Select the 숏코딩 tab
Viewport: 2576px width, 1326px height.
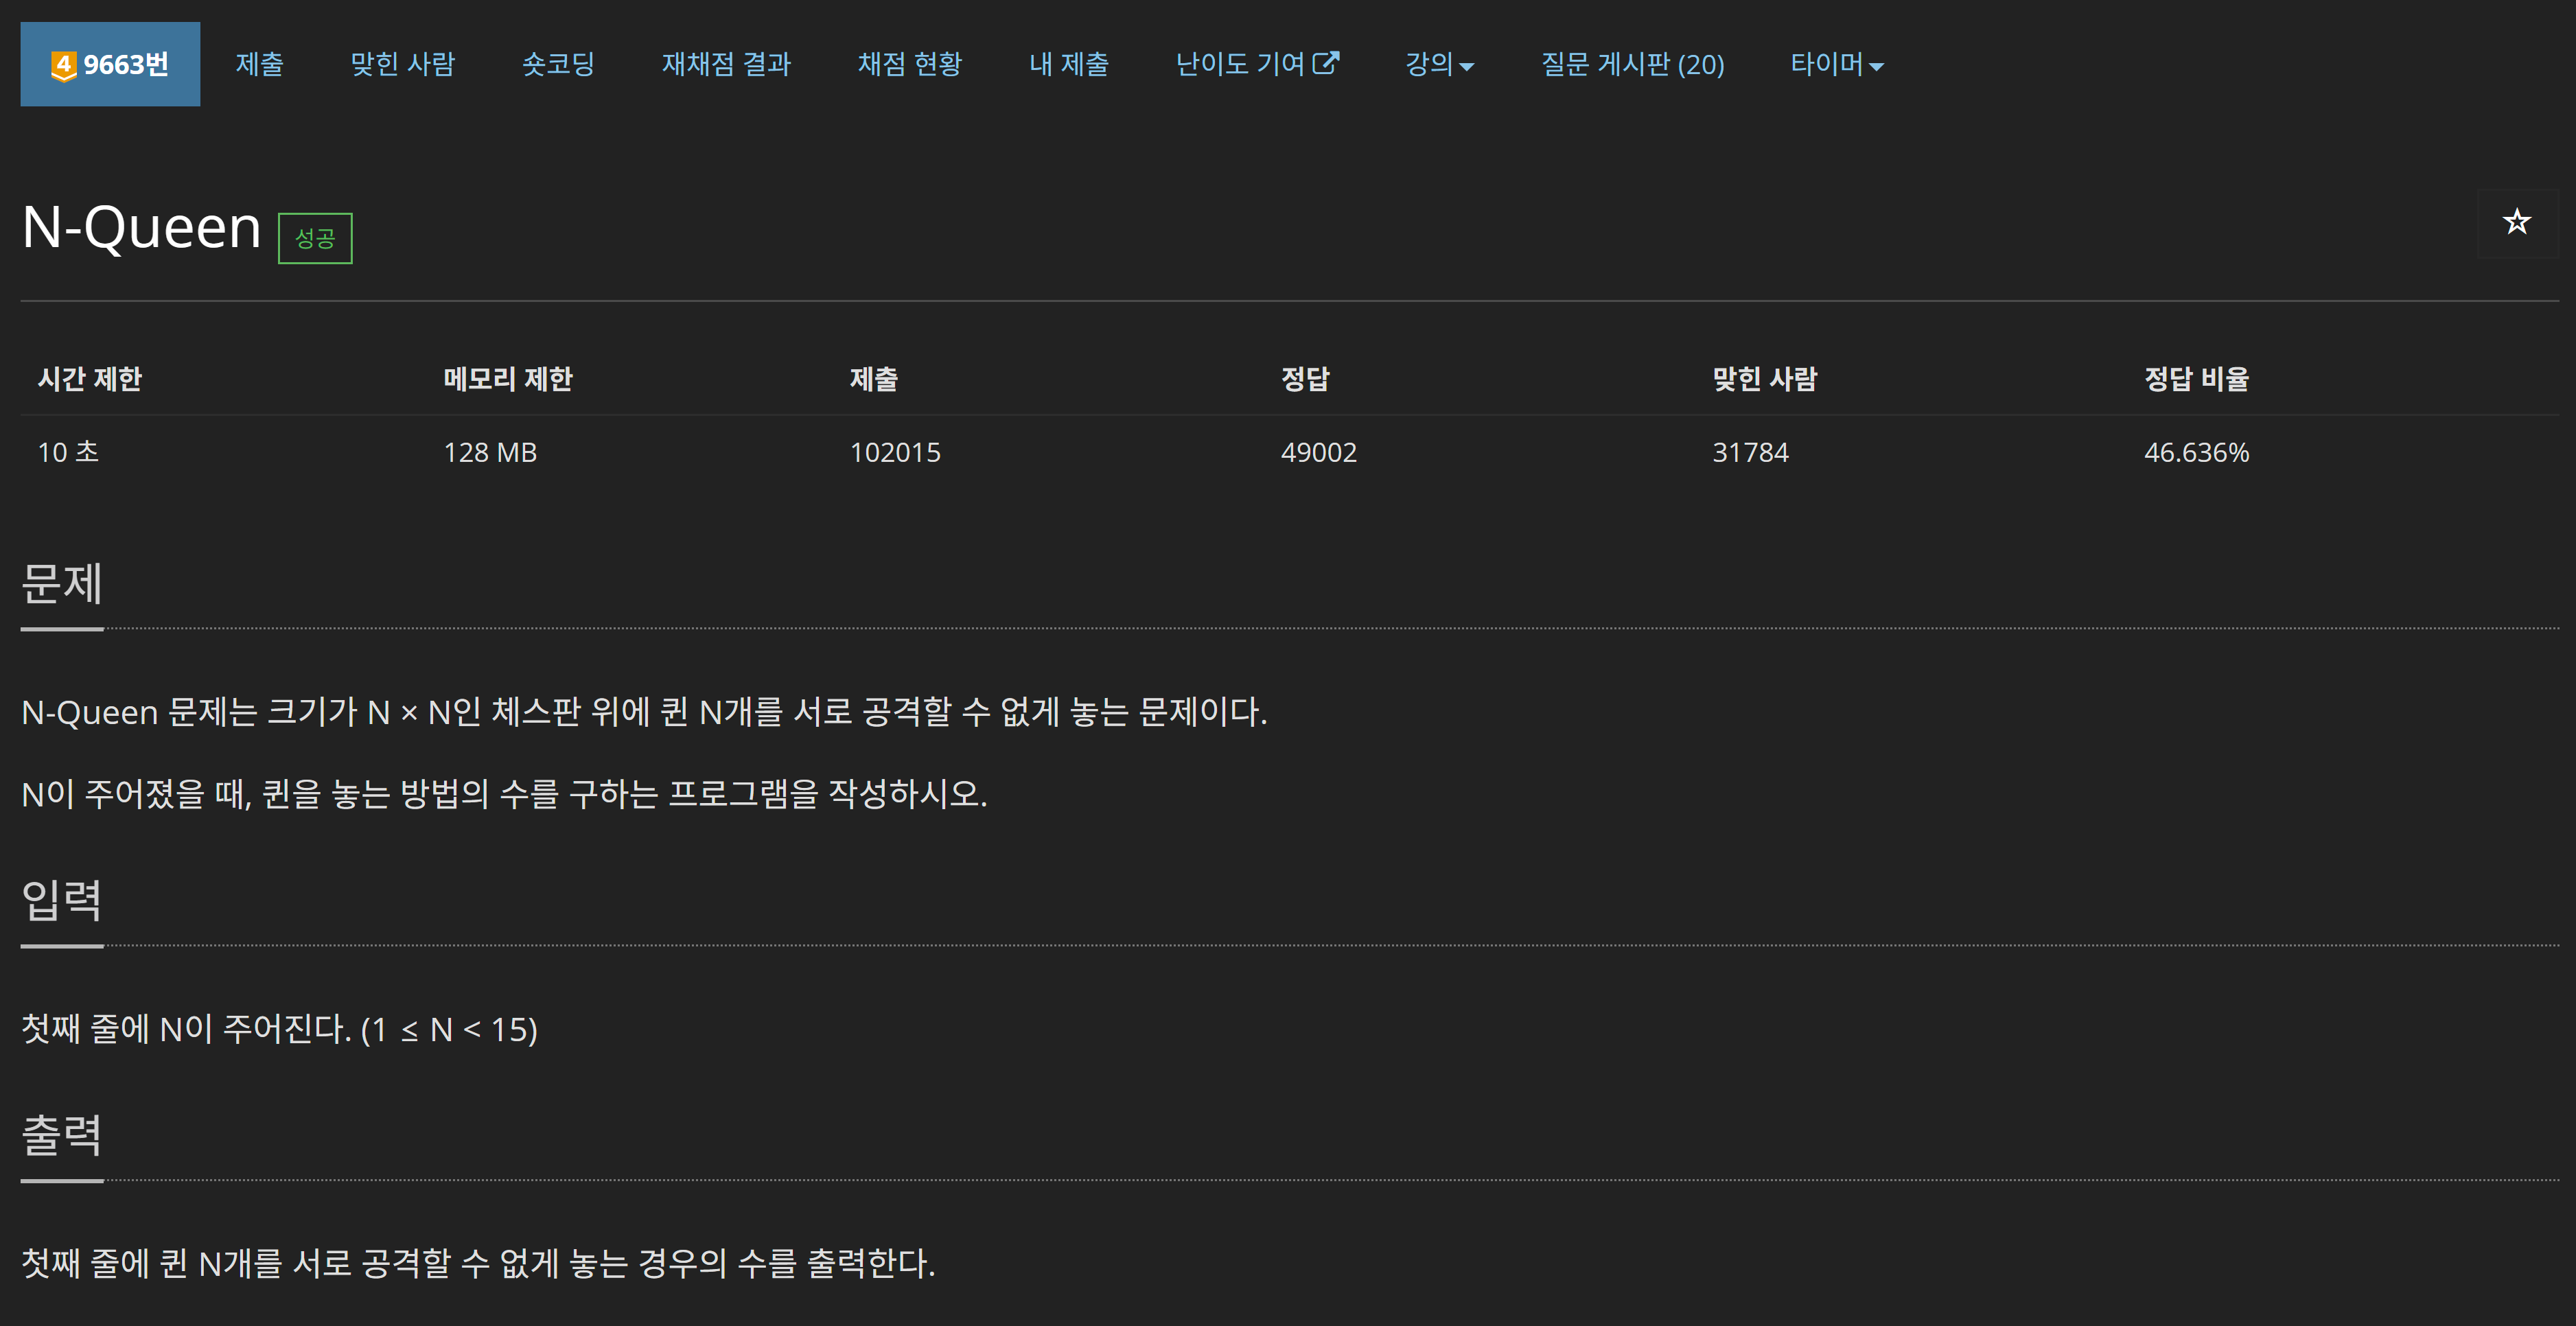click(x=558, y=65)
